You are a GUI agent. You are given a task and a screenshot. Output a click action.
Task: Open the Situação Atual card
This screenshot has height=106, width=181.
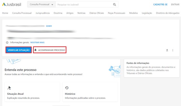32,92
